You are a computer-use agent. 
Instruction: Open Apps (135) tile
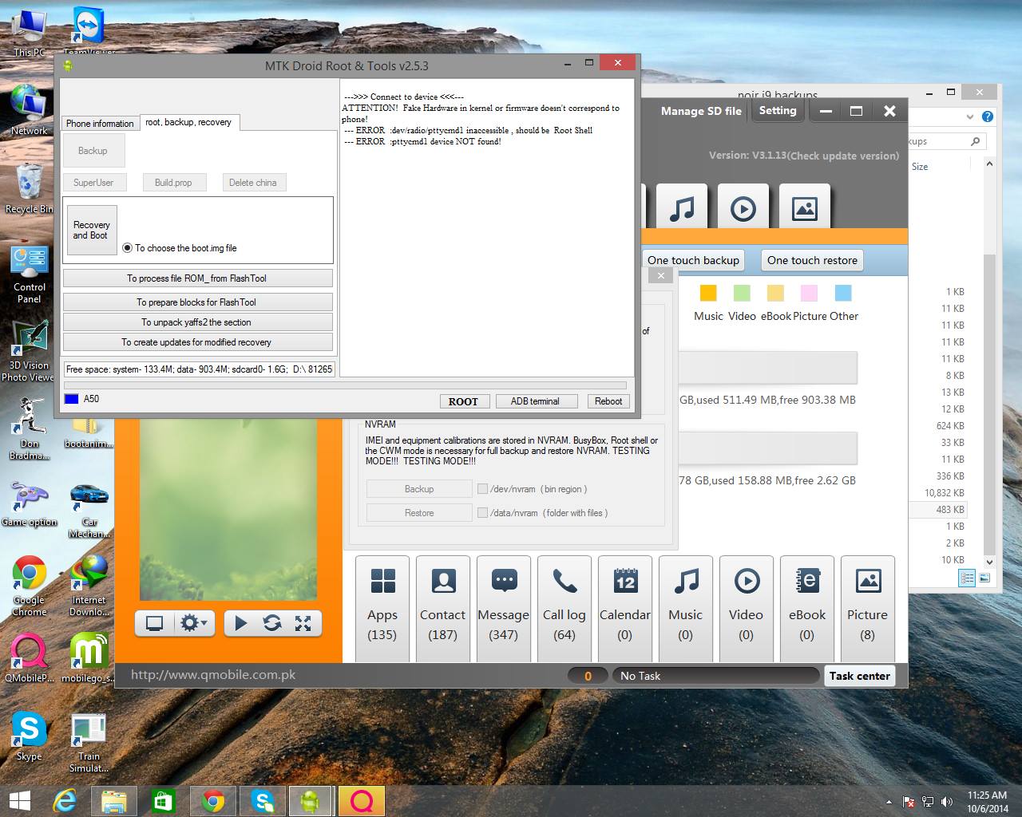tap(382, 609)
